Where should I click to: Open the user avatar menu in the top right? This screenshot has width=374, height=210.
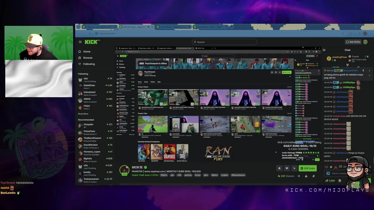coord(366,42)
